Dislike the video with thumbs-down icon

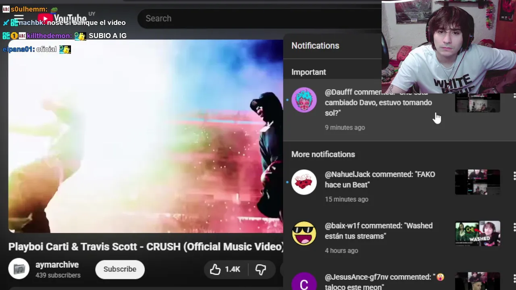pos(261,269)
